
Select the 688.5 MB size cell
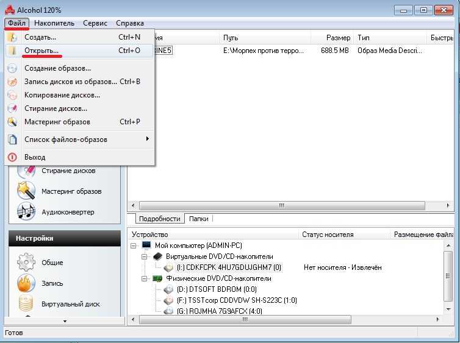[335, 51]
